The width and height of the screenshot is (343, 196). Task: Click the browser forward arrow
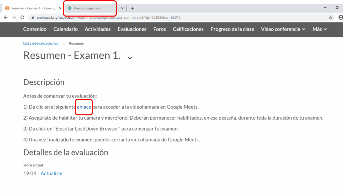14,17
